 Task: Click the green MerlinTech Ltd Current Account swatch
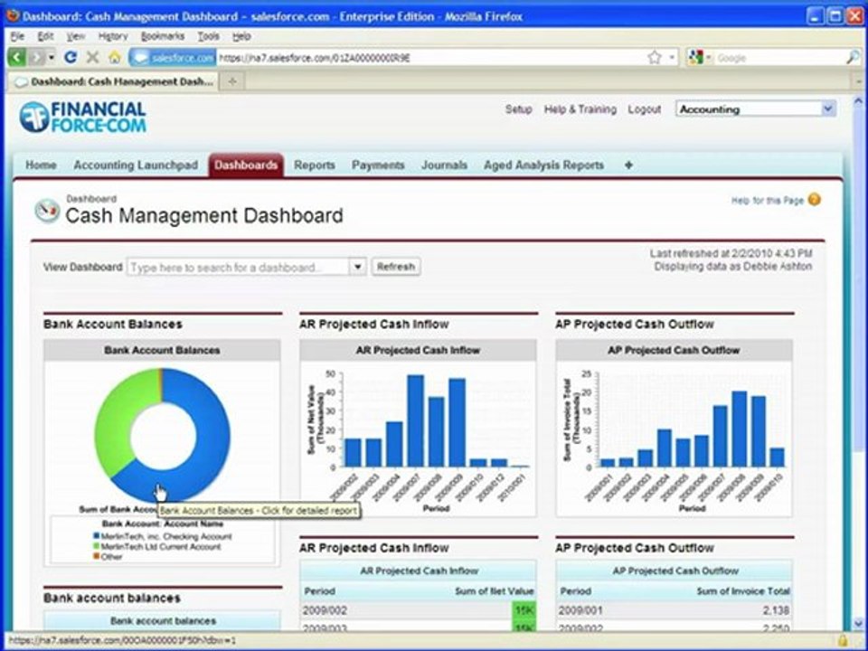coord(97,546)
